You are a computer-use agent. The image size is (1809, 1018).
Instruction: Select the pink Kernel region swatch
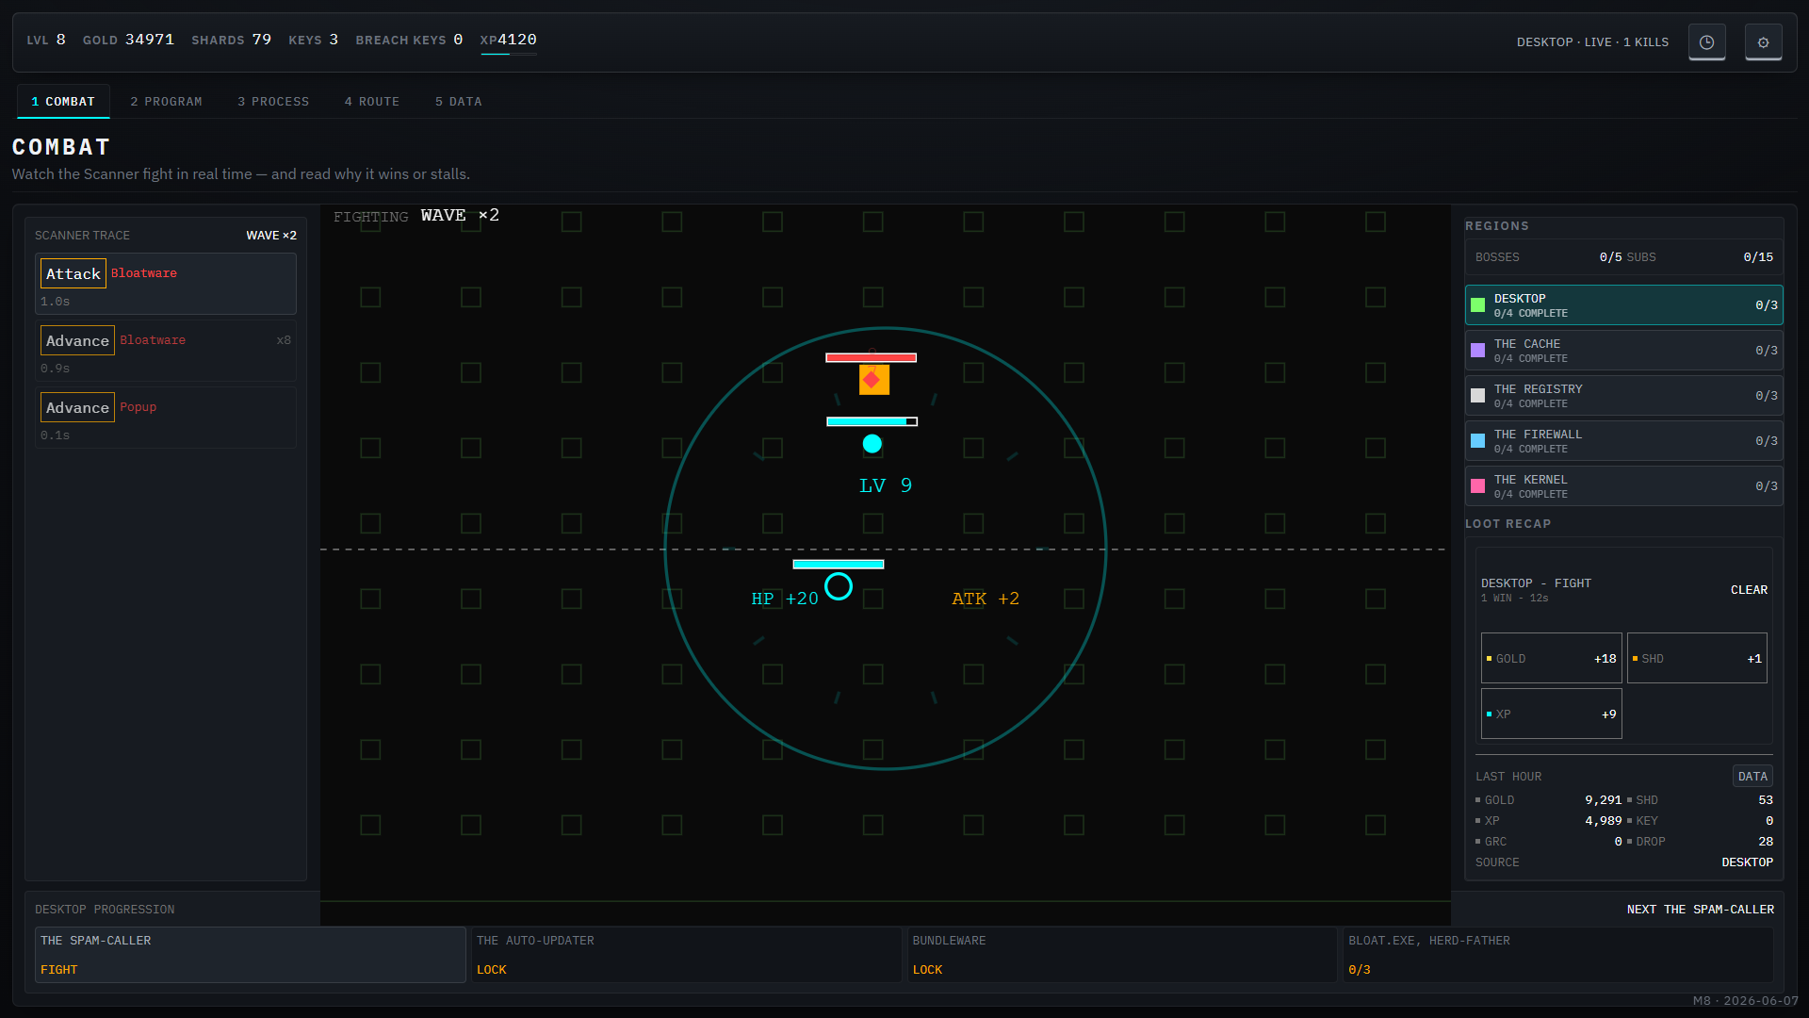pos(1477,486)
